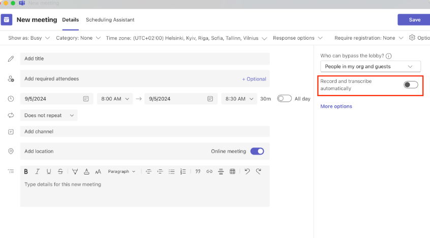Open font color tool
Image resolution: width=430 pixels, height=238 pixels.
(x=86, y=171)
